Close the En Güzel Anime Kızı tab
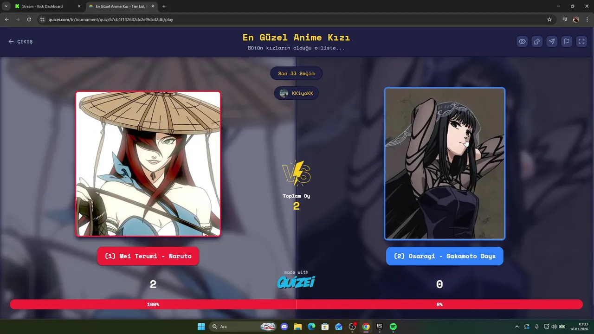Screen dimensions: 594x334 tap(153, 6)
